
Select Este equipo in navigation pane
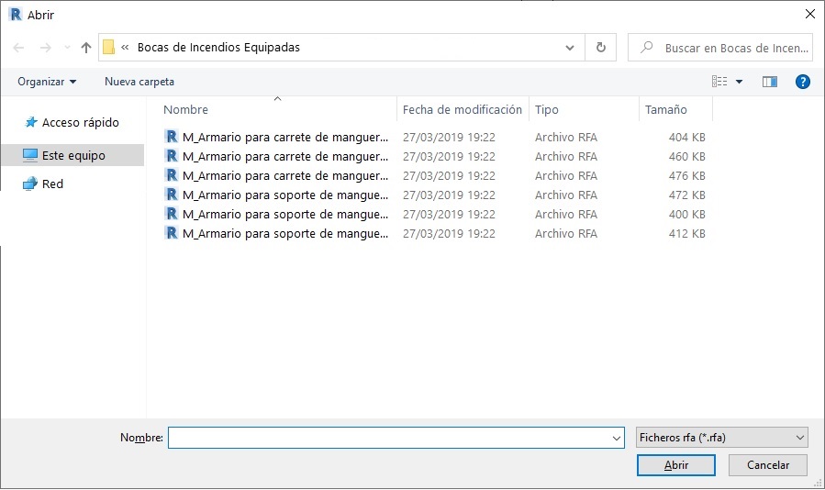tap(73, 156)
